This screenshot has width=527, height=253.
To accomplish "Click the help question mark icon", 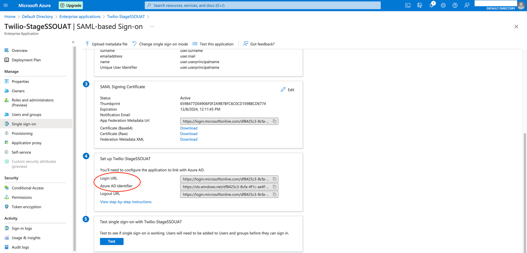I will [x=455, y=5].
